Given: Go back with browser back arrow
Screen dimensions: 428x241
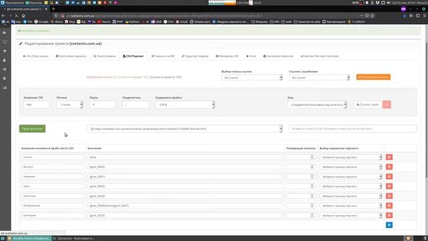Looking at the screenshot, I should (x=3, y=15).
